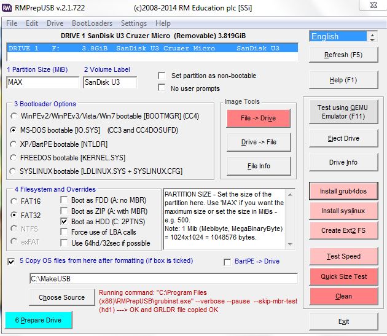Click the PARTITION SIZE help text box
This screenshot has width=387, height=336.
225,219
